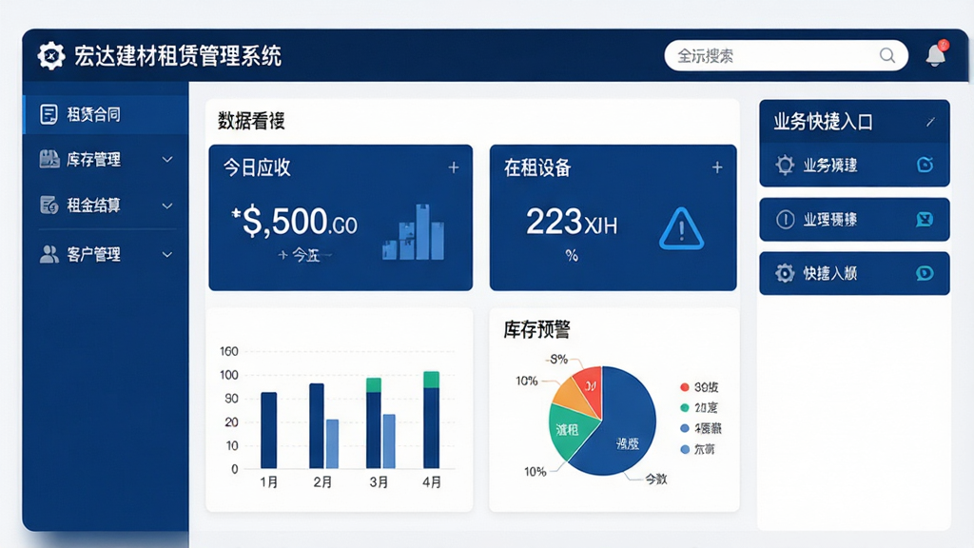Open the 快捷入 shortcut button
974x548 pixels.
(x=854, y=273)
